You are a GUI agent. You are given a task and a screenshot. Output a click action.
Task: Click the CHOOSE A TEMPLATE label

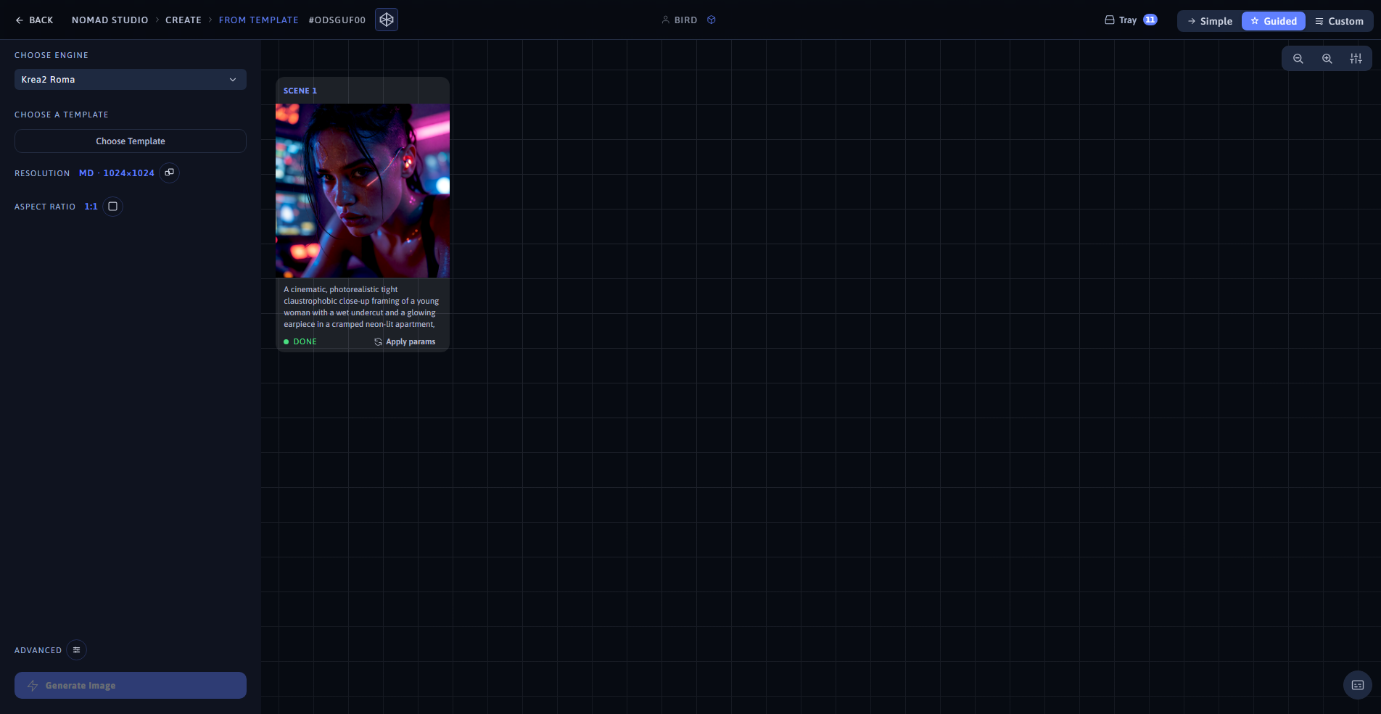(62, 115)
